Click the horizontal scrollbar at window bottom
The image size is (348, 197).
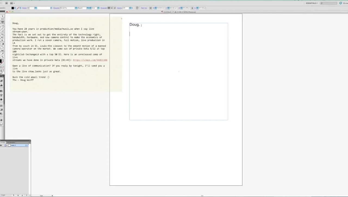[x=202, y=195]
